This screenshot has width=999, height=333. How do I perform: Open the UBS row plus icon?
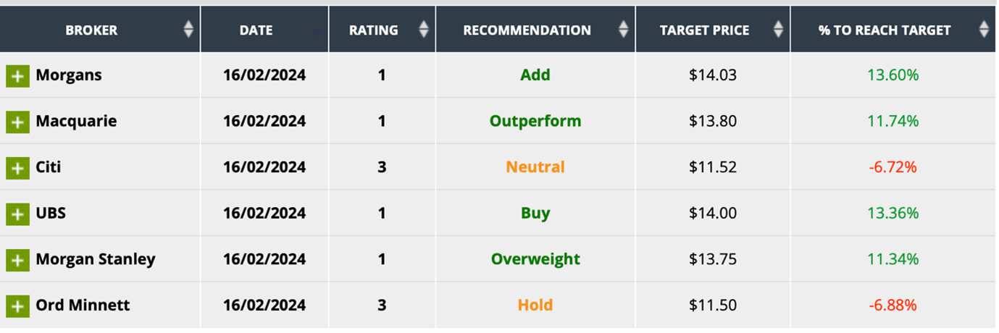[x=17, y=214]
